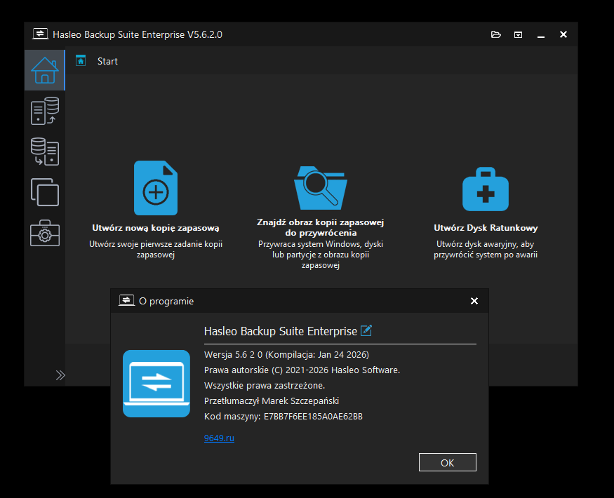Open the Tools toolbox sidebar icon
614x498 pixels.
45,233
